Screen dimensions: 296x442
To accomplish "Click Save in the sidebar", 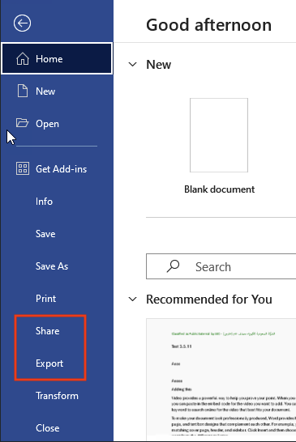I will [57, 234].
